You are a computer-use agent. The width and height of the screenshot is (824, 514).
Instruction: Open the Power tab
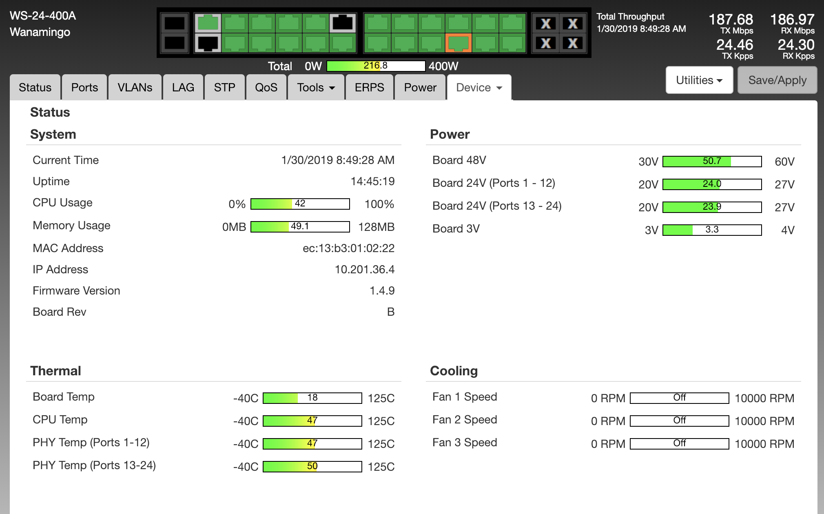[x=420, y=88]
